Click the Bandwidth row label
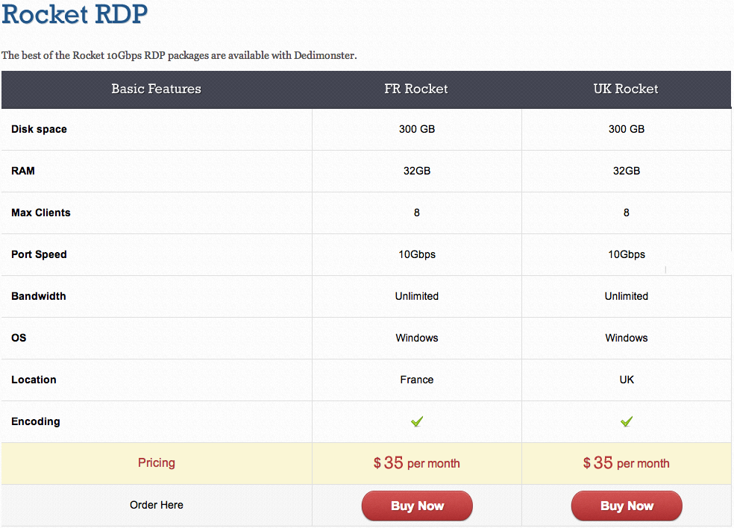The image size is (734, 528). pyautogui.click(x=38, y=296)
